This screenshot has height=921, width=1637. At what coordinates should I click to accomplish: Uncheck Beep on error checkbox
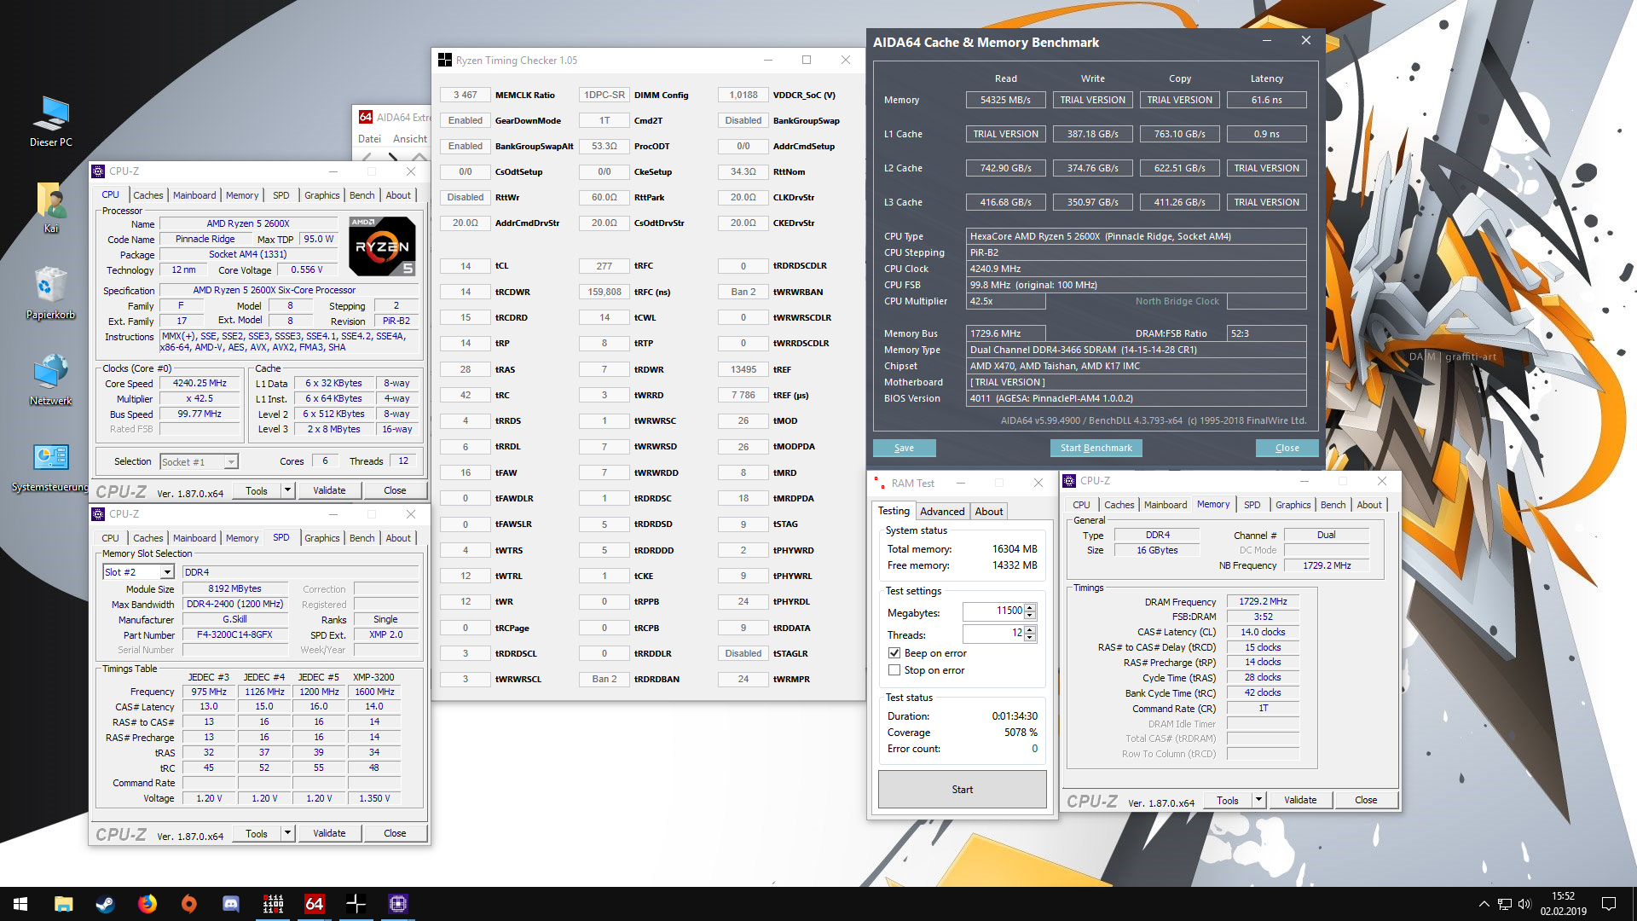click(x=894, y=653)
